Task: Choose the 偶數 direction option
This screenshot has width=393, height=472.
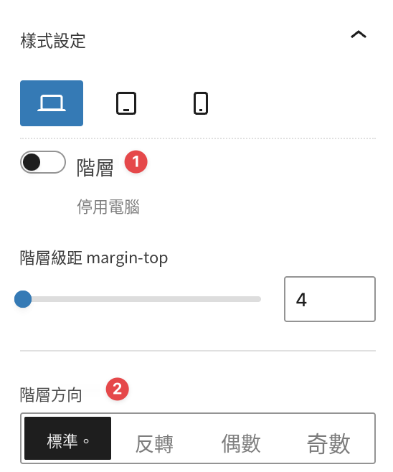Action: [241, 443]
